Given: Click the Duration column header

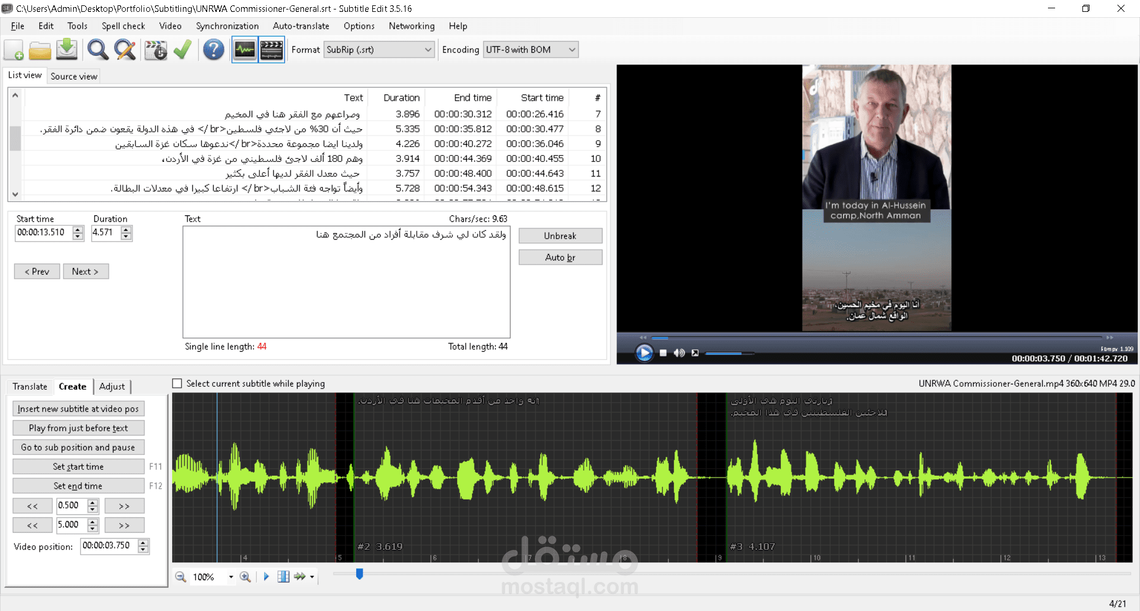Looking at the screenshot, I should coord(396,98).
